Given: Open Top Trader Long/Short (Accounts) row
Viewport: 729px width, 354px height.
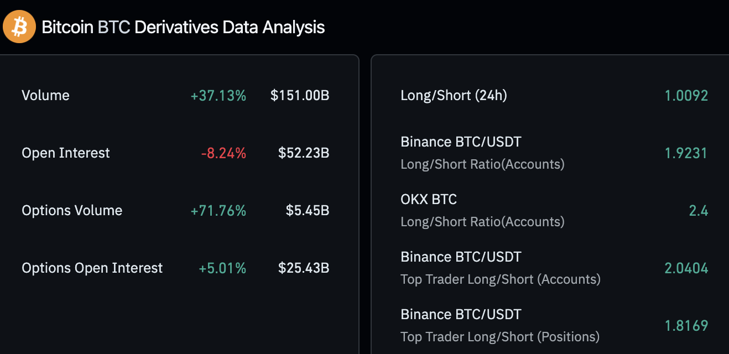Looking at the screenshot, I should [500, 268].
